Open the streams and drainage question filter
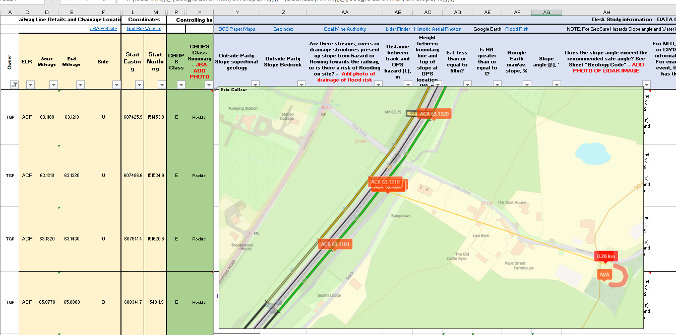 coord(379,85)
